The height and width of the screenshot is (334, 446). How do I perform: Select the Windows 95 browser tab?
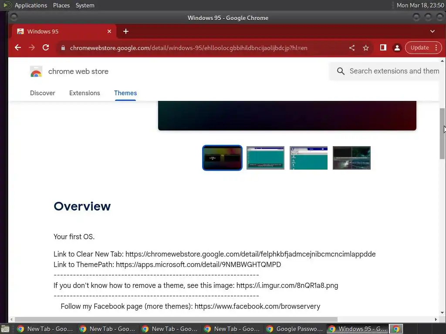64,31
